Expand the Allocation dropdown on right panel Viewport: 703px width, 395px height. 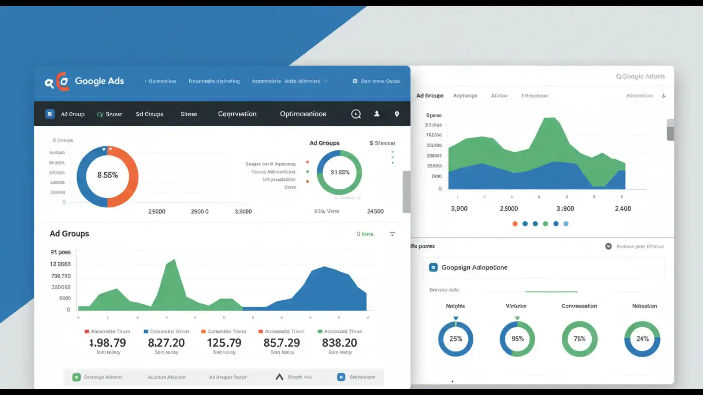click(664, 95)
